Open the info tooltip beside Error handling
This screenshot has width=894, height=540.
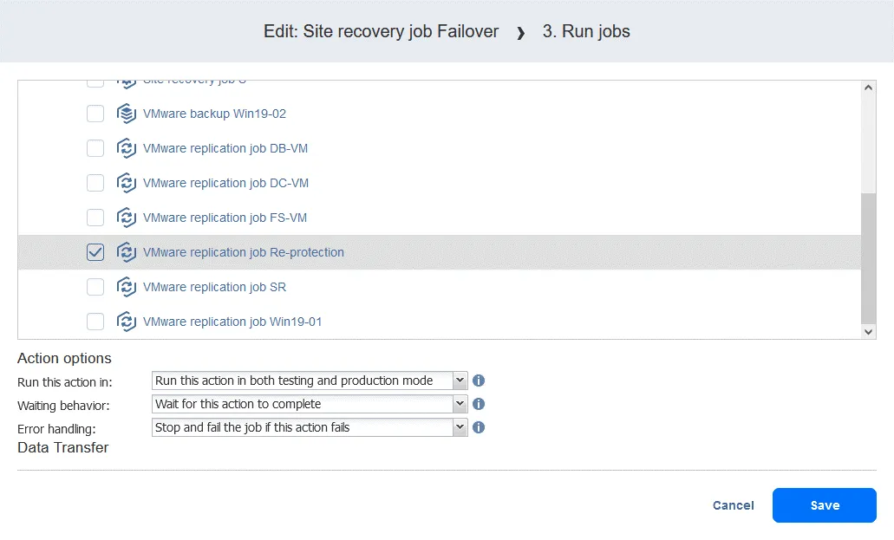pyautogui.click(x=479, y=426)
